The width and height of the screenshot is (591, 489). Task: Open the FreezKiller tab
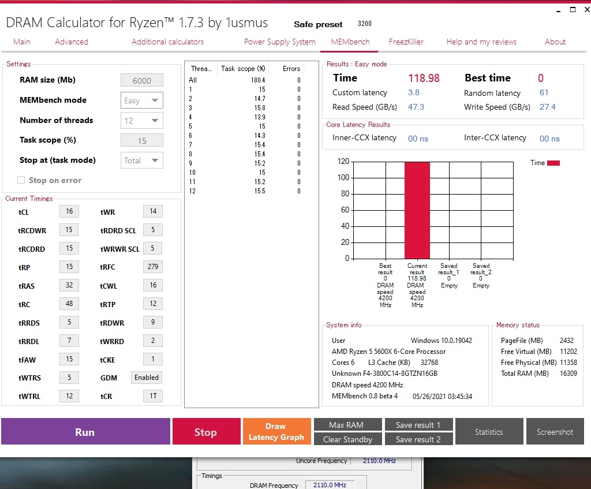pyautogui.click(x=406, y=42)
